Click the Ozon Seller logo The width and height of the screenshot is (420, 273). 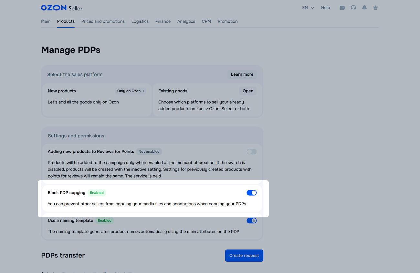pos(62,8)
